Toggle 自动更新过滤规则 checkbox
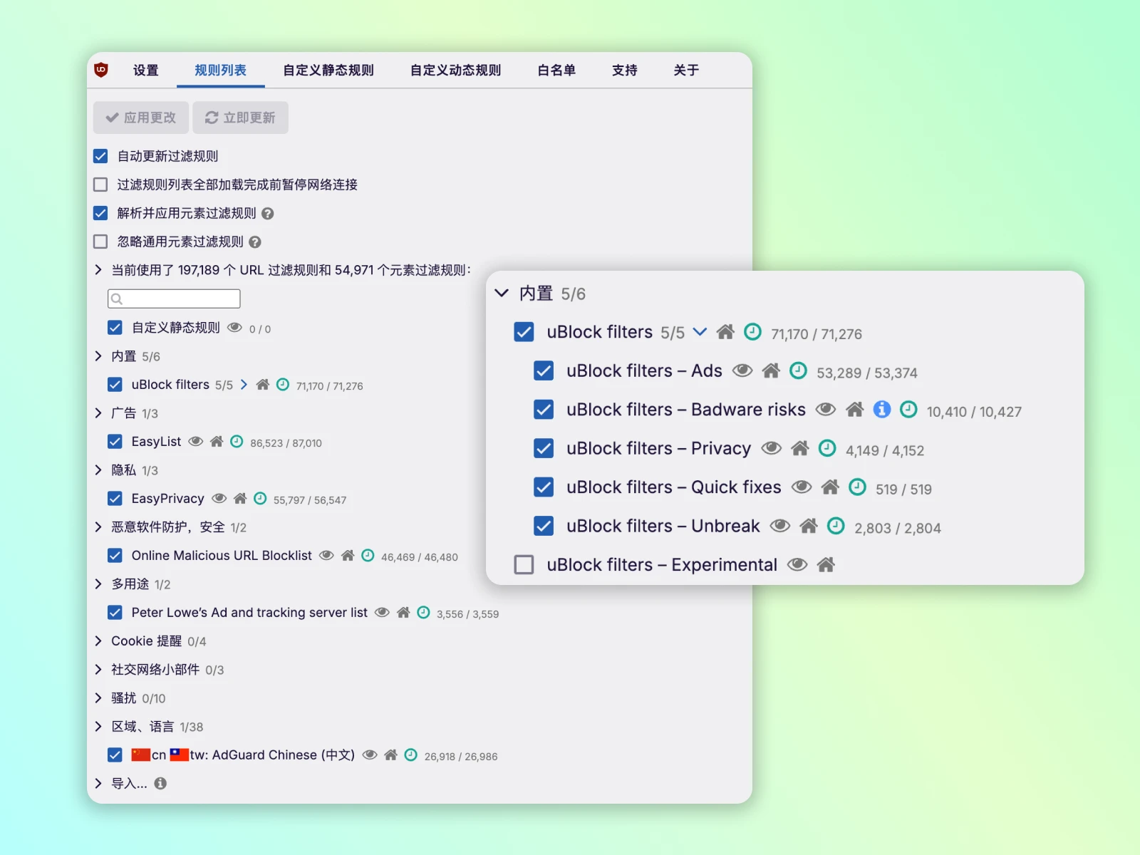The height and width of the screenshot is (855, 1140). pos(100,156)
